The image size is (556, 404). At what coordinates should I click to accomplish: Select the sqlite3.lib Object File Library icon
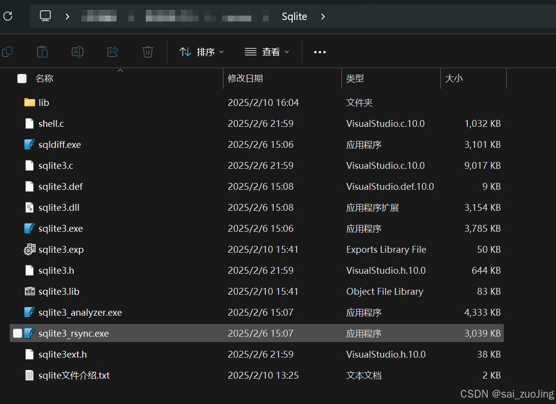click(29, 291)
